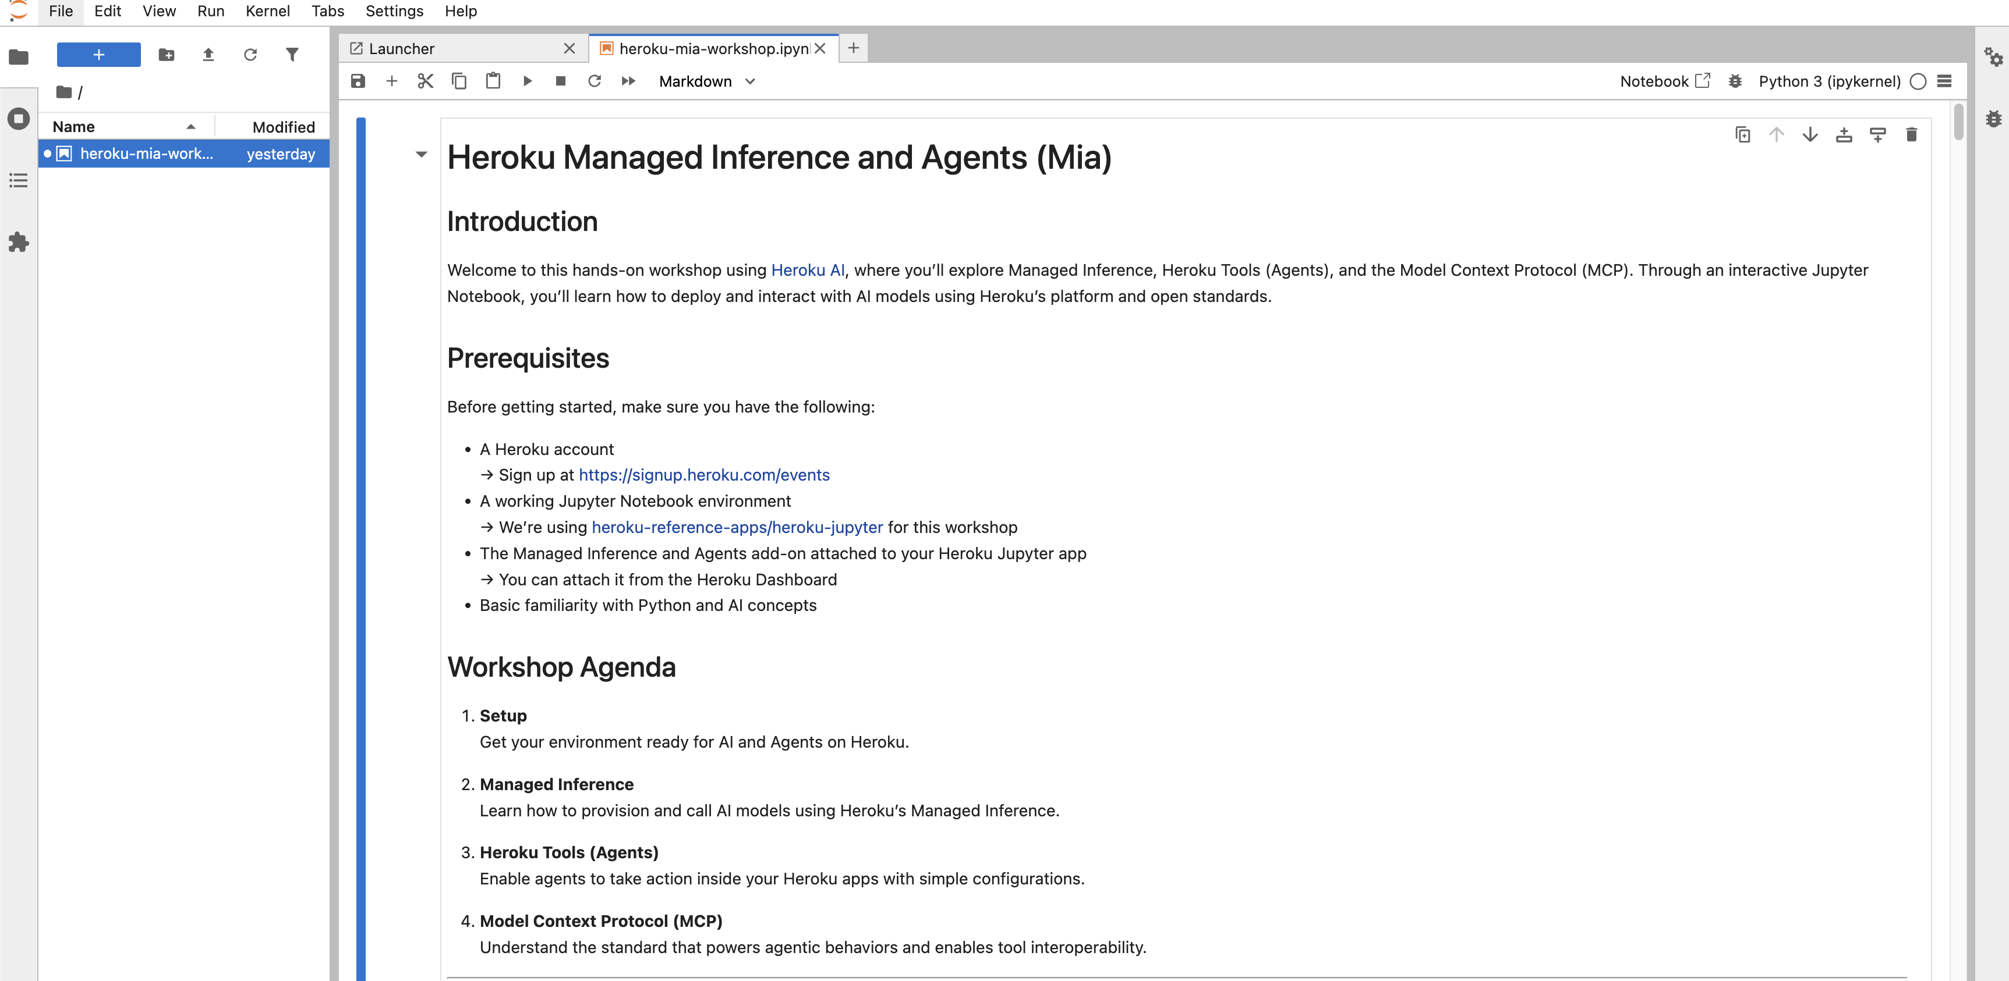2009x981 pixels.
Task: Enable the debugger bug icon in toolbar
Action: tap(1735, 81)
